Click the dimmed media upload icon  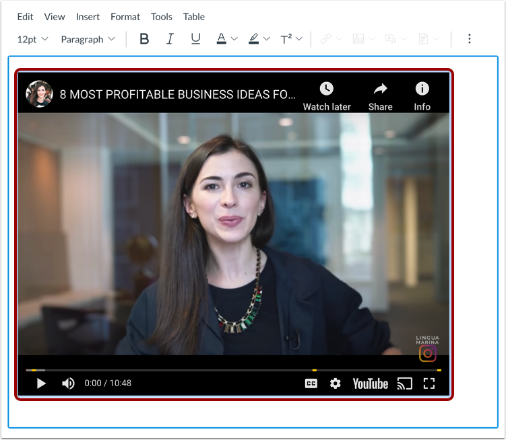(x=391, y=39)
